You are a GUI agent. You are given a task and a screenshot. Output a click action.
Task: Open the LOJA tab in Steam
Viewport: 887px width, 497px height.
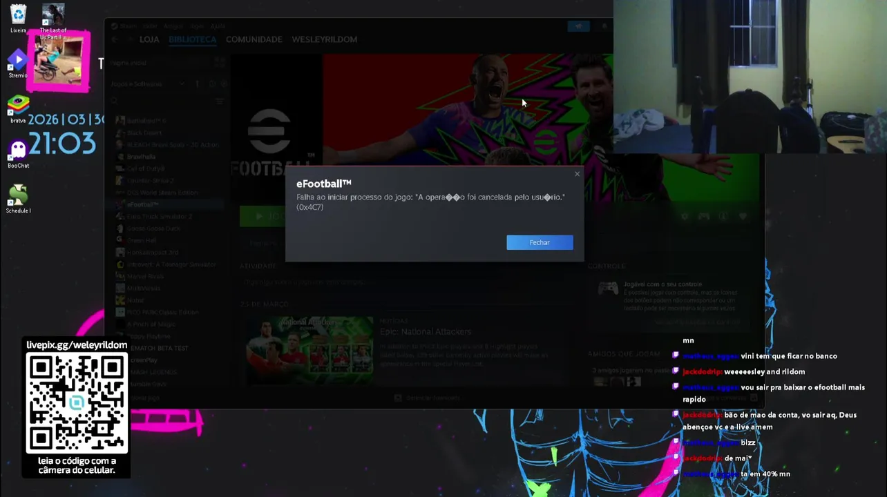149,39
